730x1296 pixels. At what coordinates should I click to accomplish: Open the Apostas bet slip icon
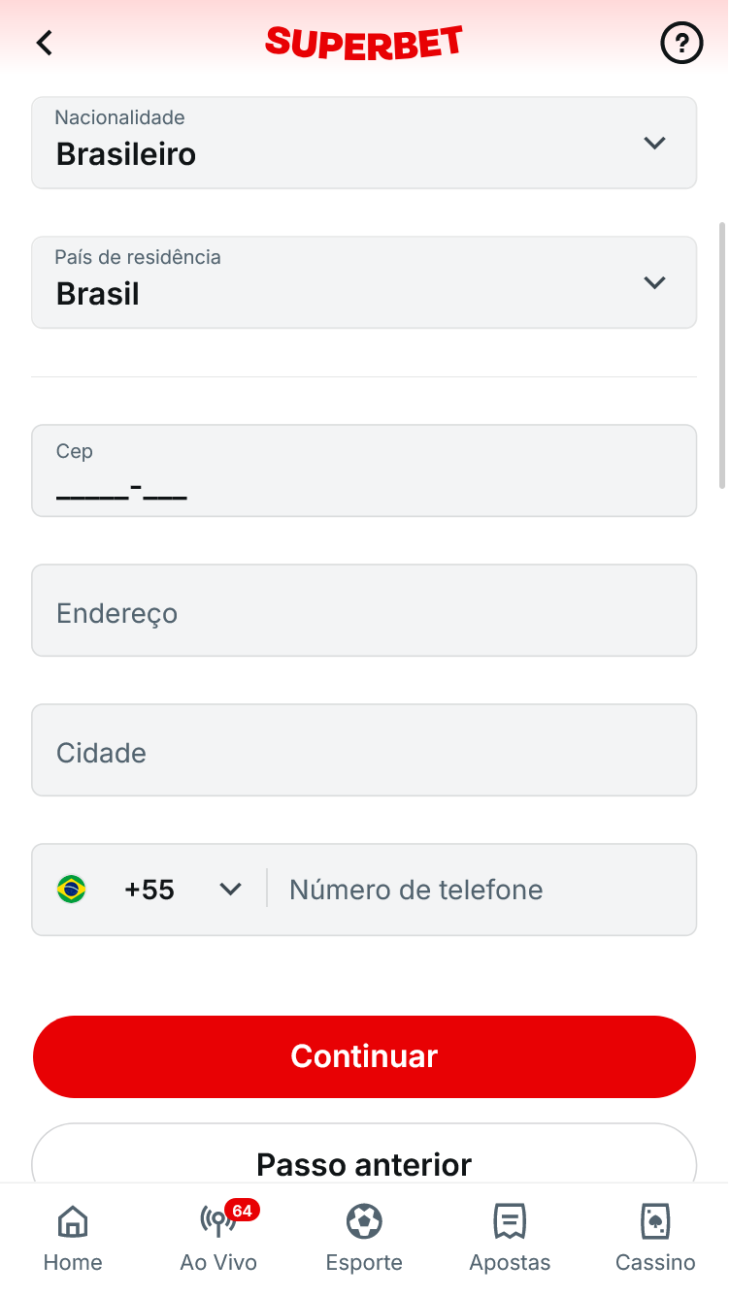[x=510, y=1222]
